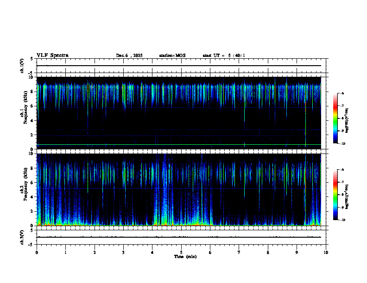Viewport: 367px width, 283px height.
Task: Select the "Dec. 6, 2025" date text
Action: 129,55
